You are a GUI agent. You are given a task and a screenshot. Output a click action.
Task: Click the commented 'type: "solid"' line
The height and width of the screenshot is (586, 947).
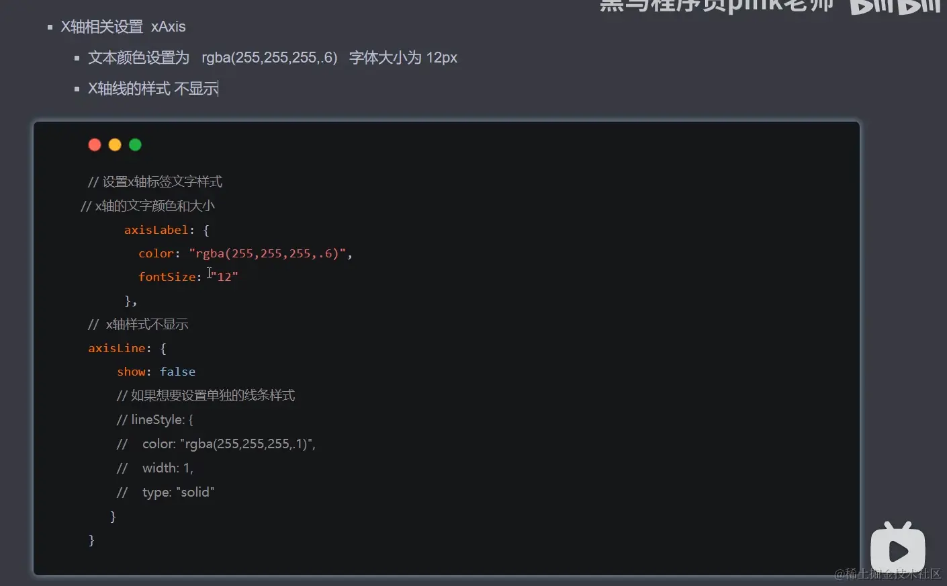(x=165, y=492)
